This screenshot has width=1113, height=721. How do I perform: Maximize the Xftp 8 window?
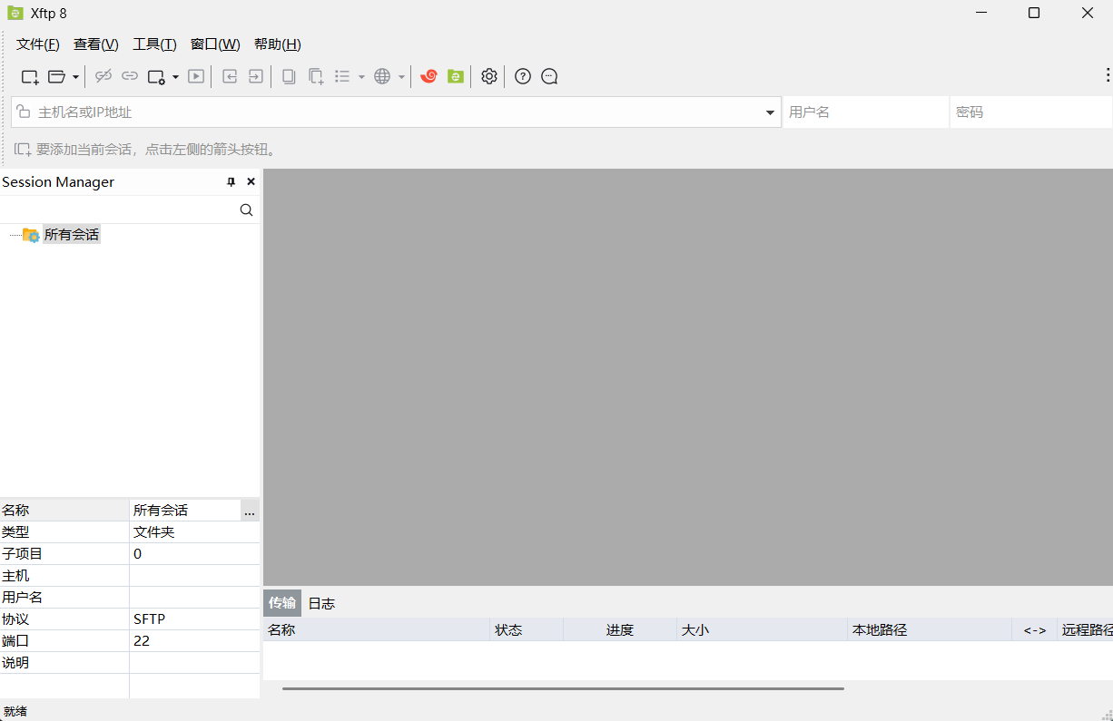pos(1034,13)
